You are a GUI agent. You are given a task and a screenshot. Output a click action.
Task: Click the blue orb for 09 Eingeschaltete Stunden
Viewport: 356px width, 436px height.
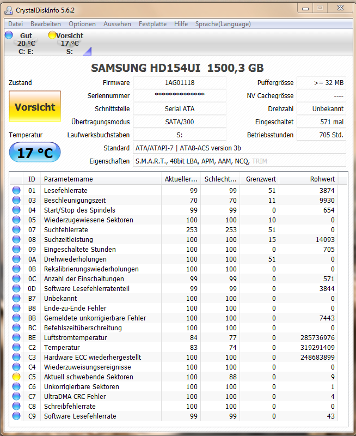[16, 249]
